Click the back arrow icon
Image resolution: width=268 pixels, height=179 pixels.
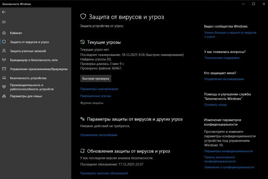point(4,12)
